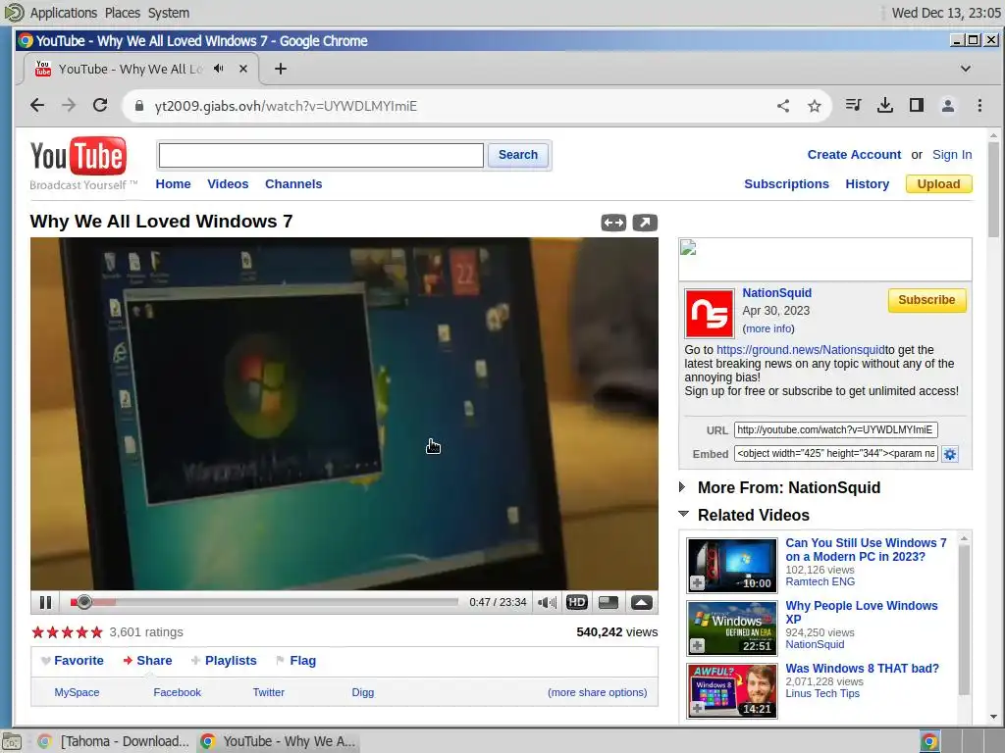Share video to Digg
This screenshot has width=1005, height=753.
click(x=363, y=692)
